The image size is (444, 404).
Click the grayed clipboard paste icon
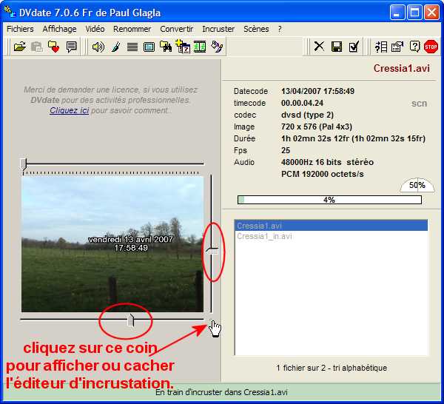[37, 47]
